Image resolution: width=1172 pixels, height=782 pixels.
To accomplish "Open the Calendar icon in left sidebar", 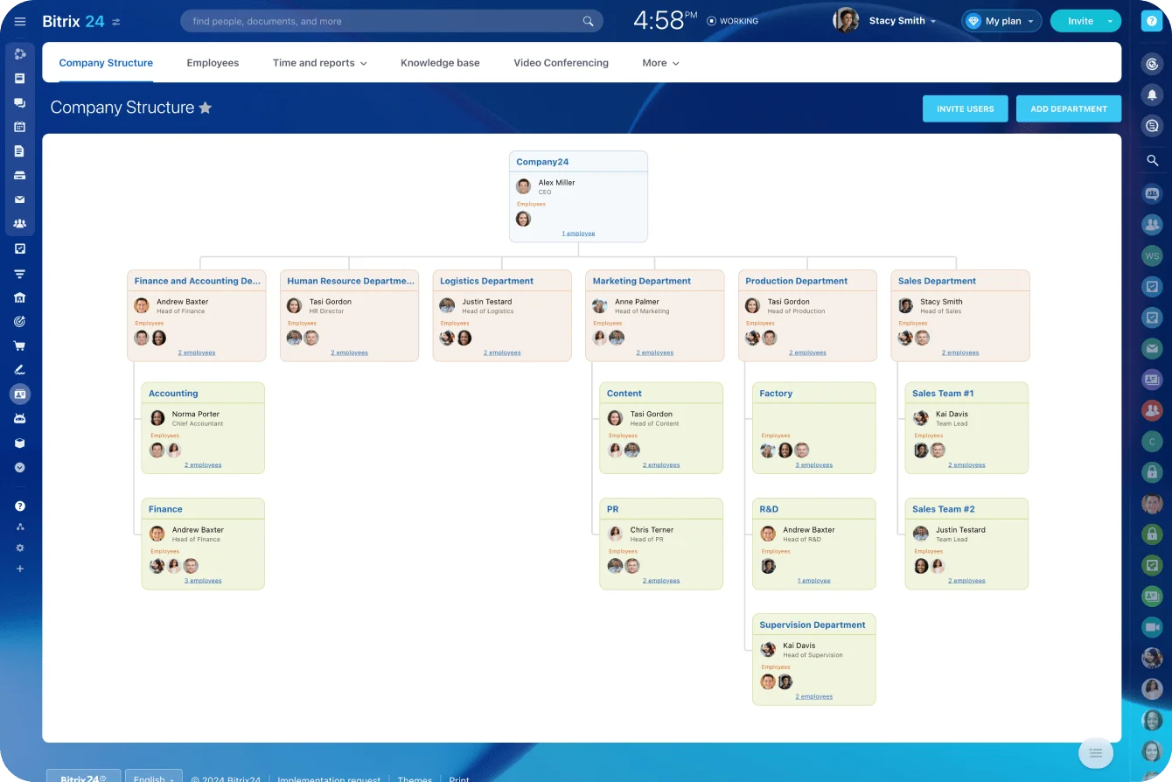I will click(20, 127).
